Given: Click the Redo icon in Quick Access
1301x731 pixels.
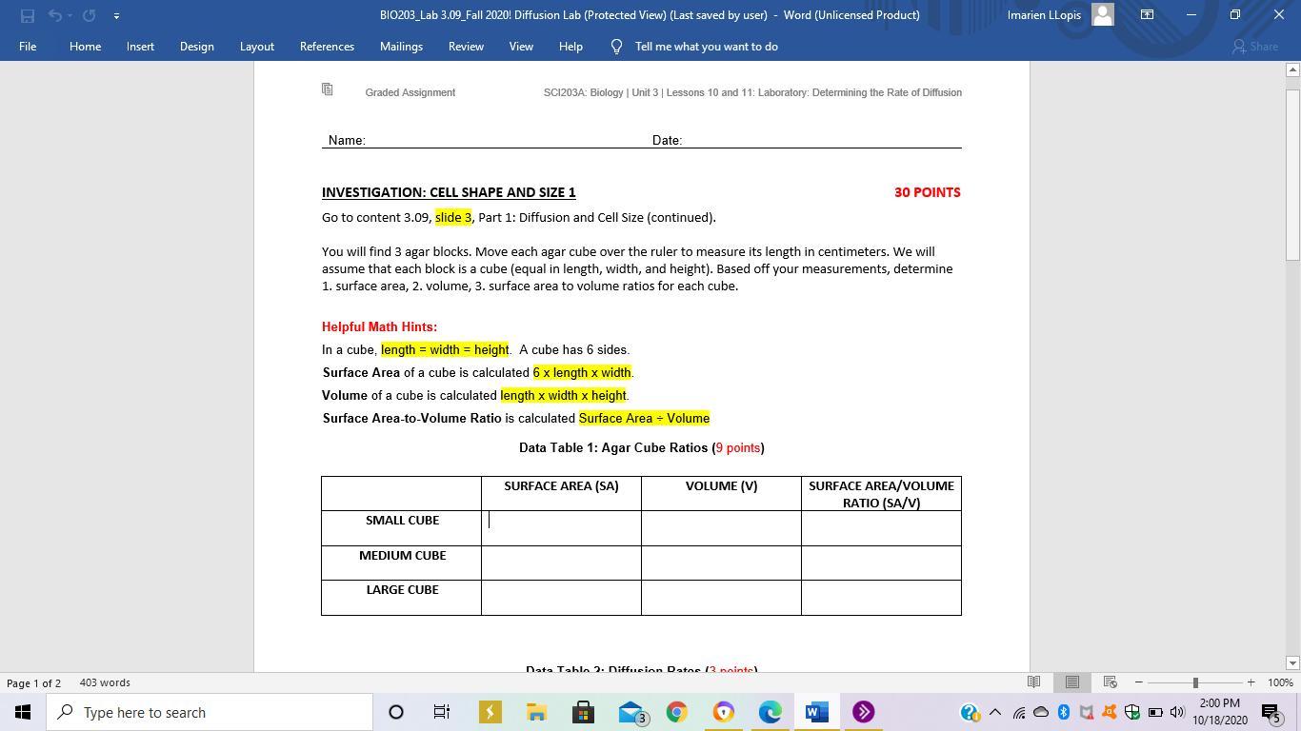Looking at the screenshot, I should coord(89,15).
